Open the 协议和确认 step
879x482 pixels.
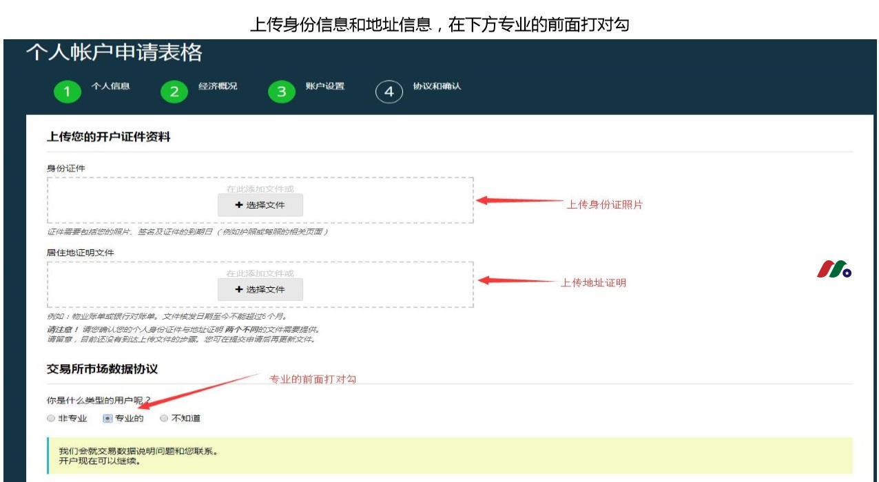click(x=437, y=87)
